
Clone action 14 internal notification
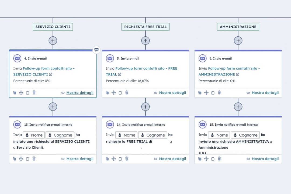(107, 159)
